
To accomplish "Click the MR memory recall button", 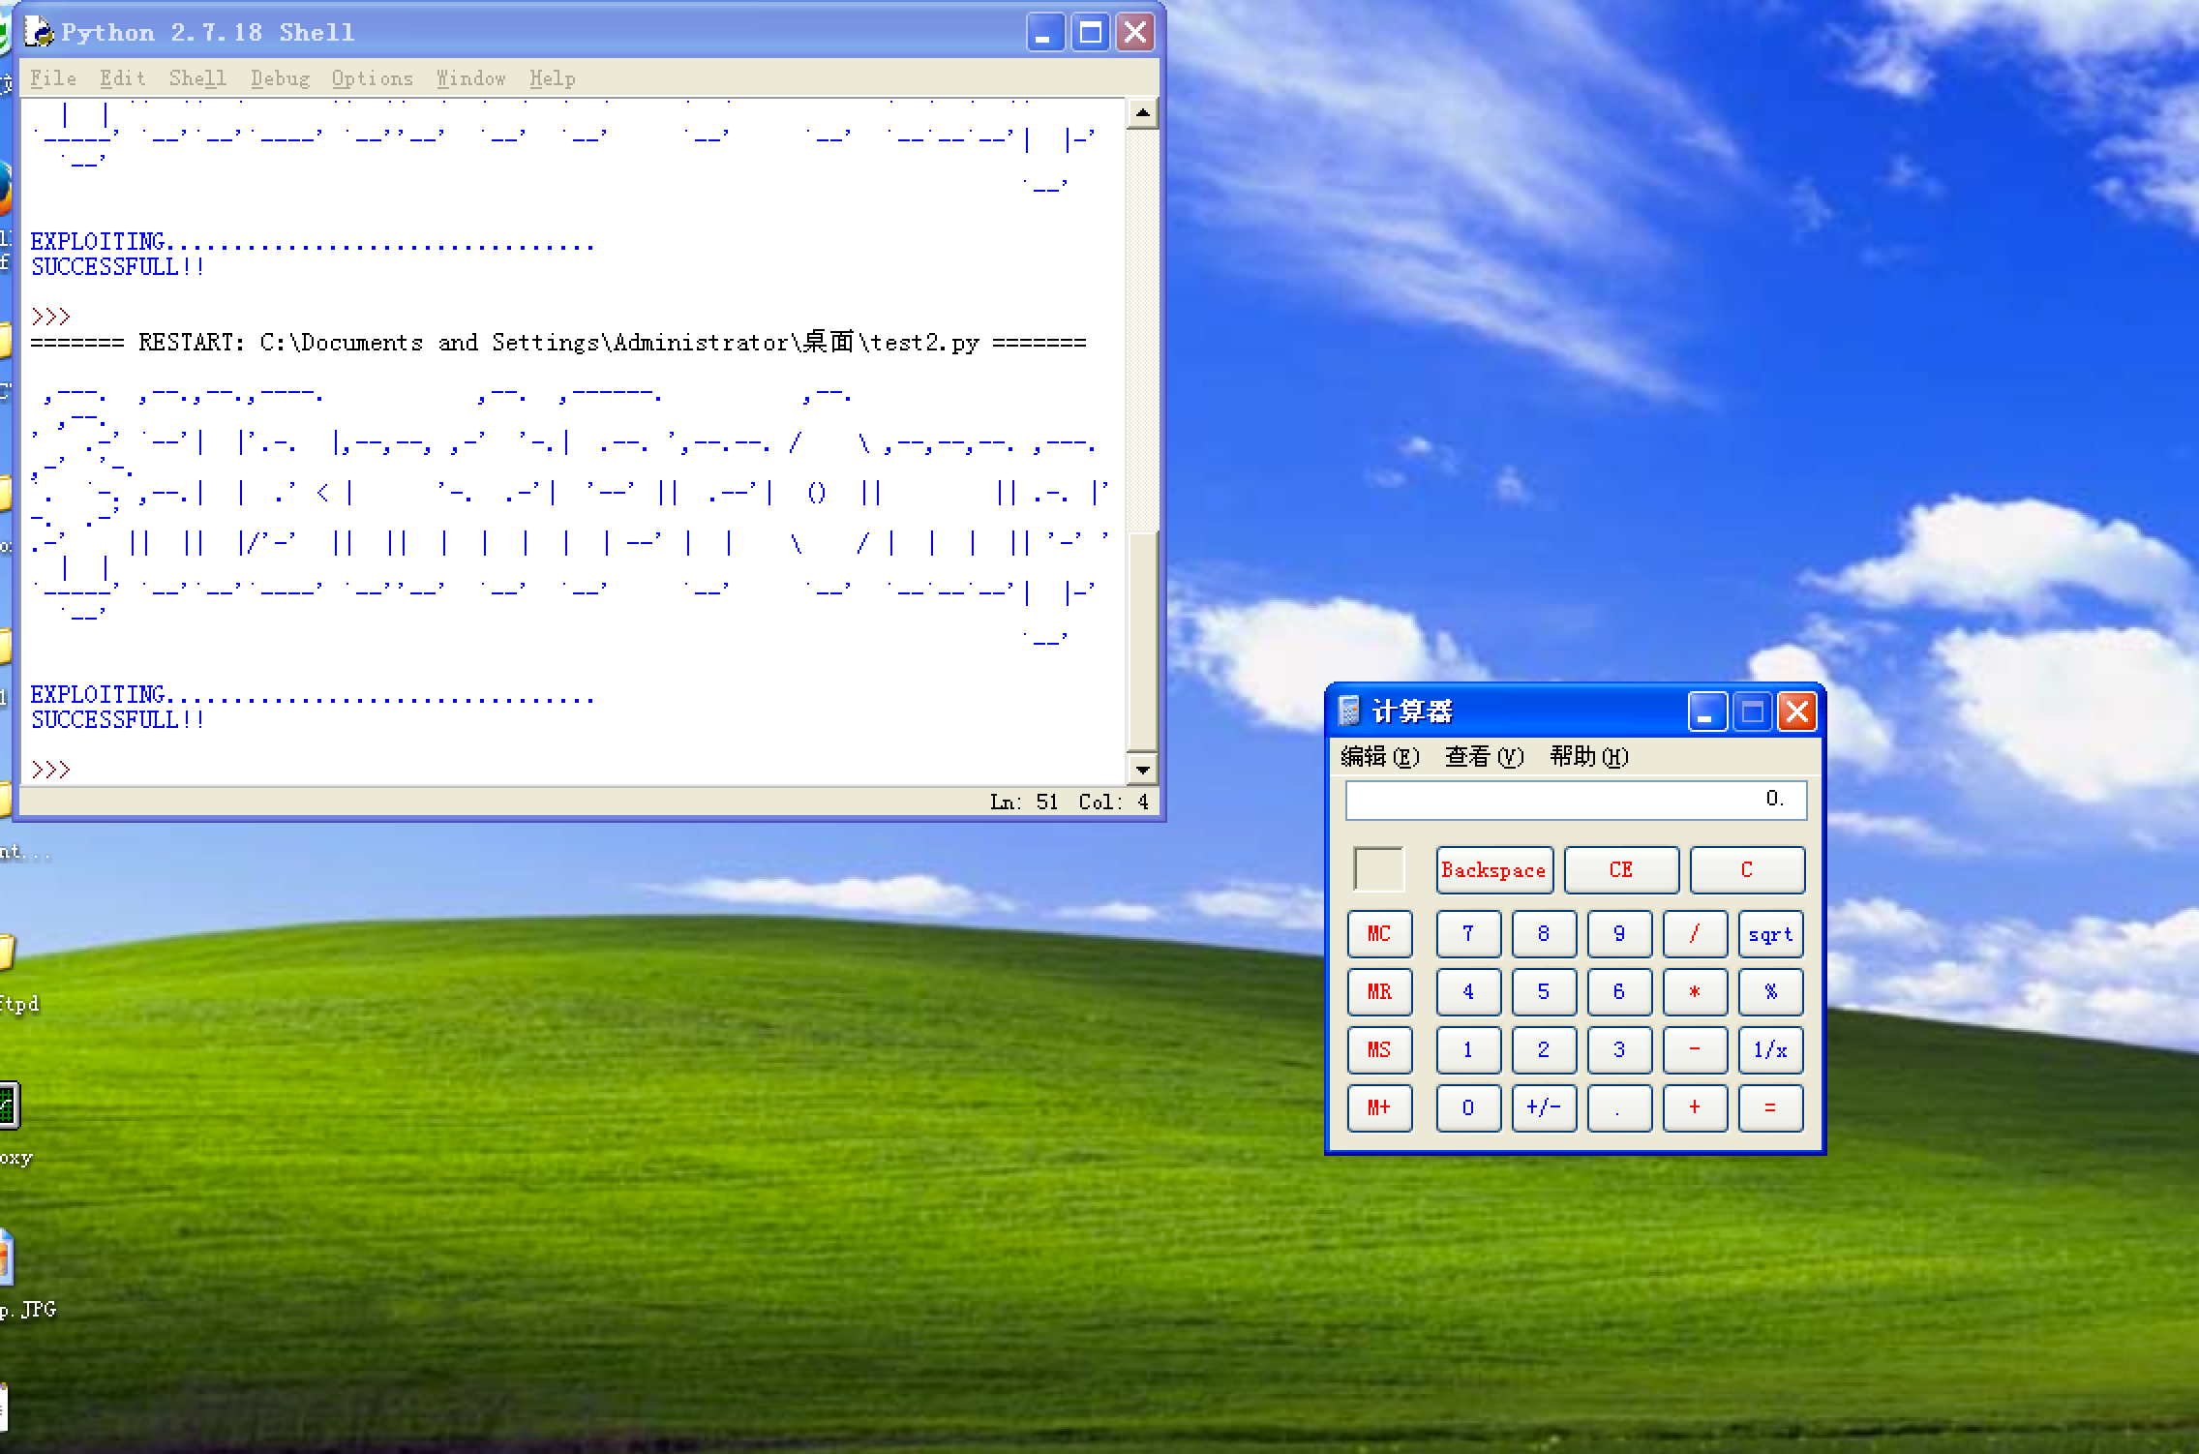I will pyautogui.click(x=1379, y=992).
